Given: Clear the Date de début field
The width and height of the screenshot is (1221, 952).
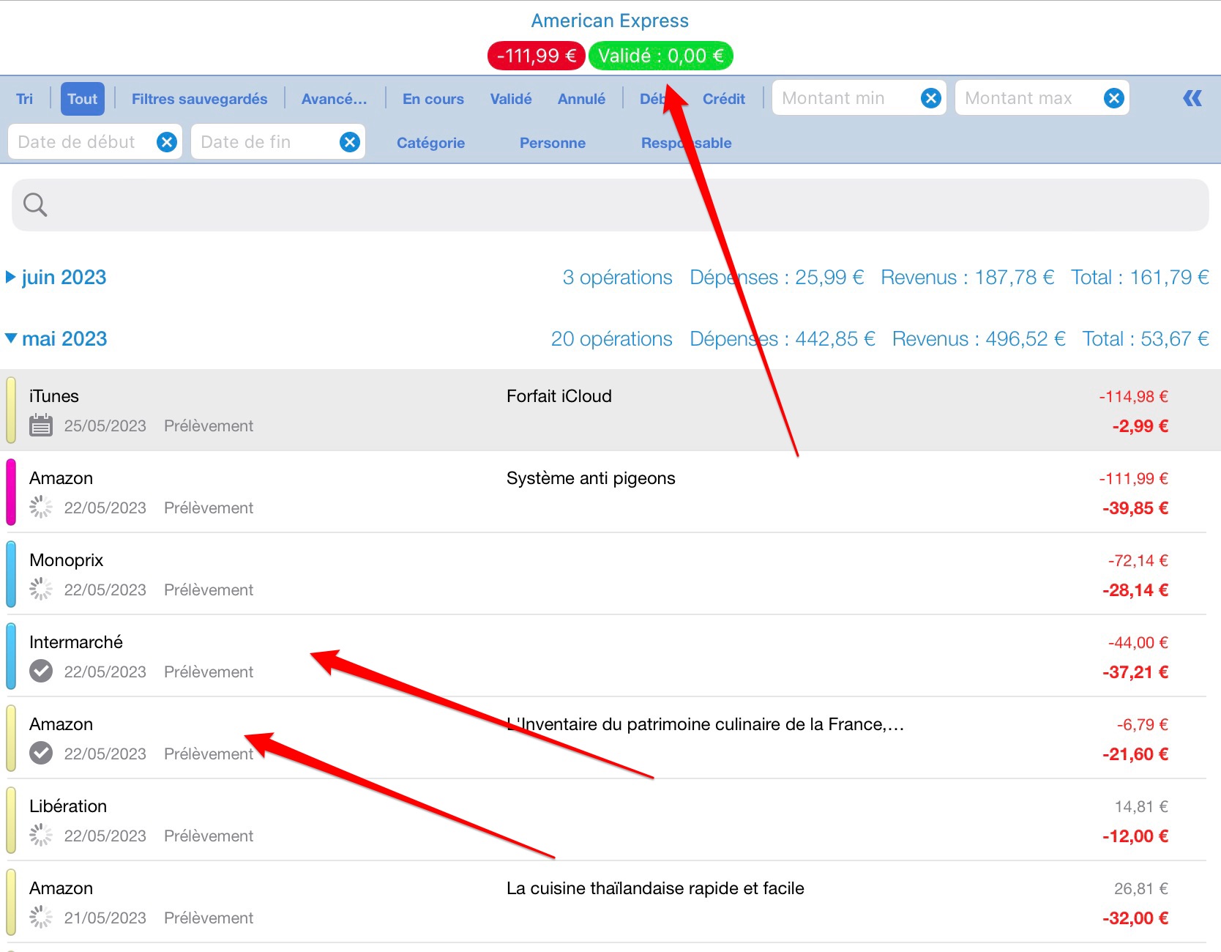Looking at the screenshot, I should [x=167, y=142].
